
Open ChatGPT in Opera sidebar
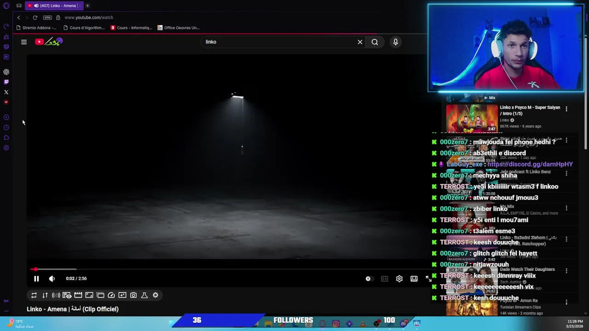[6, 72]
